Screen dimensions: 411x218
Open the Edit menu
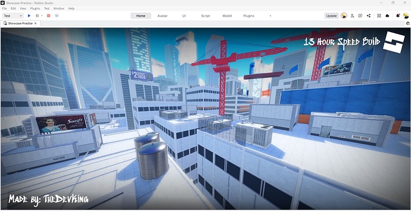tap(13, 8)
